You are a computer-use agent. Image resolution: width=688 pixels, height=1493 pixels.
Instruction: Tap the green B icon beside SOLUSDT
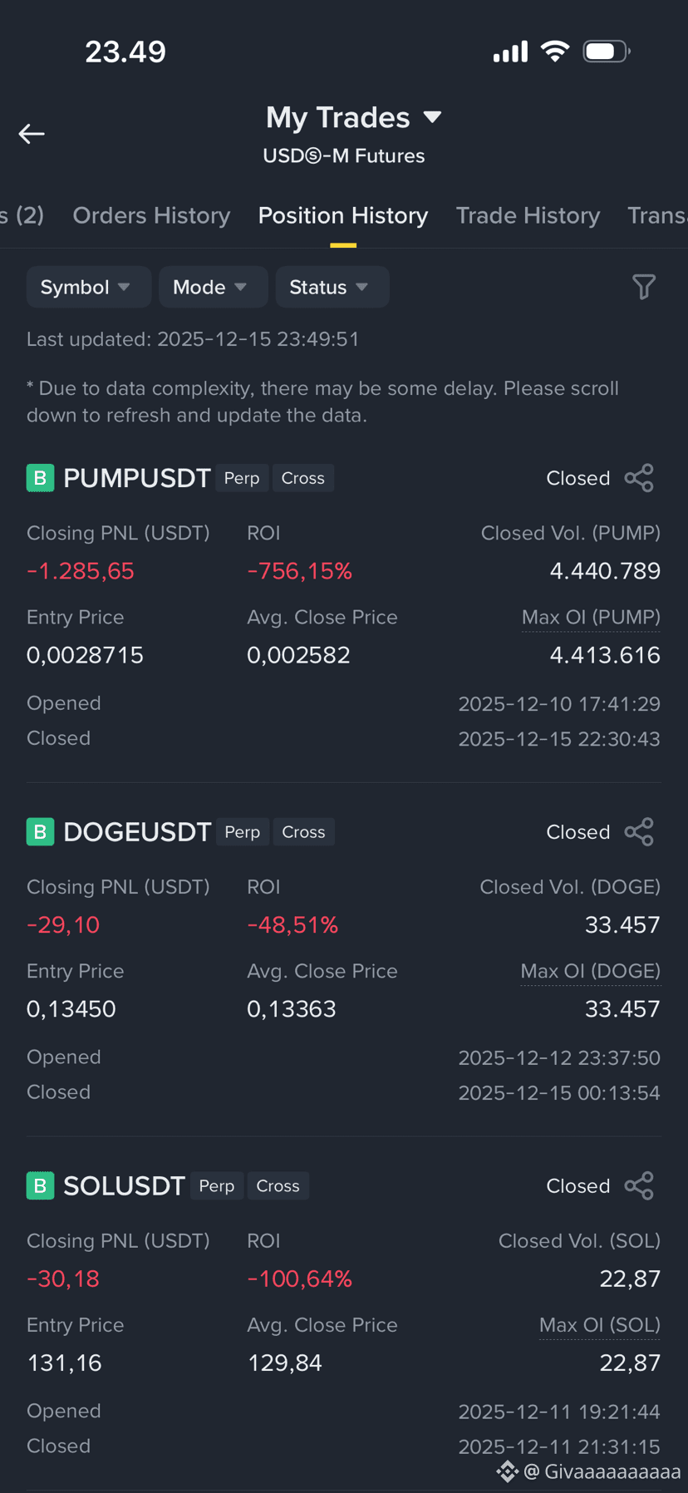[x=40, y=1186]
